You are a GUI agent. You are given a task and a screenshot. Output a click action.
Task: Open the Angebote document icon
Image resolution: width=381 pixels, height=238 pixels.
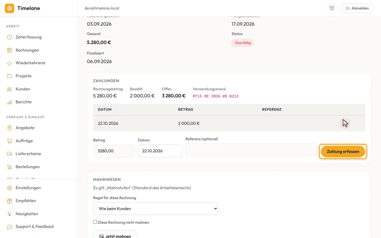pos(10,128)
